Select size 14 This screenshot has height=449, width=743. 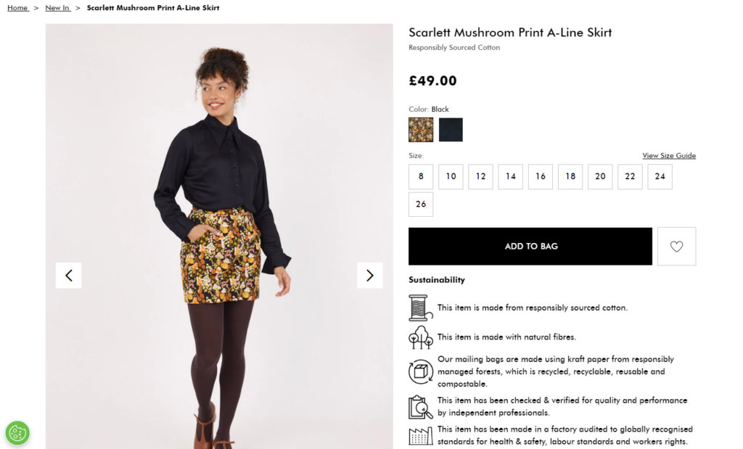510,176
